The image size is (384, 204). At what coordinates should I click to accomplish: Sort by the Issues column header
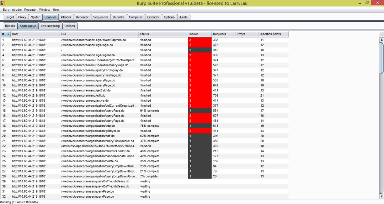200,34
